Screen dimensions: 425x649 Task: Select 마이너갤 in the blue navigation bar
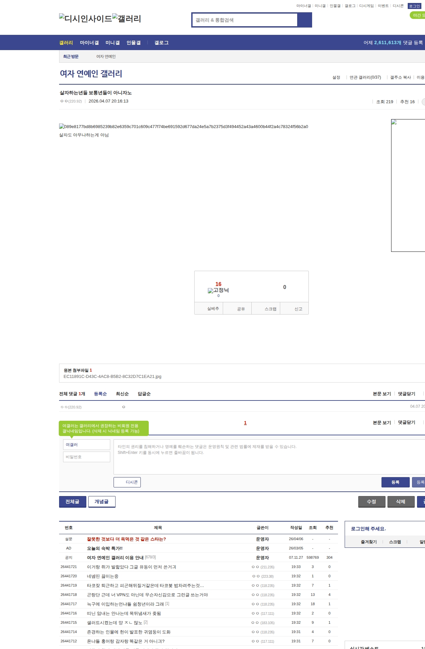[x=89, y=43]
